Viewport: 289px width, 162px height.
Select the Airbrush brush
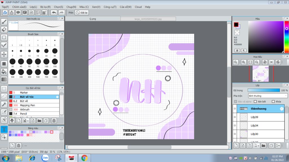tap(34, 110)
